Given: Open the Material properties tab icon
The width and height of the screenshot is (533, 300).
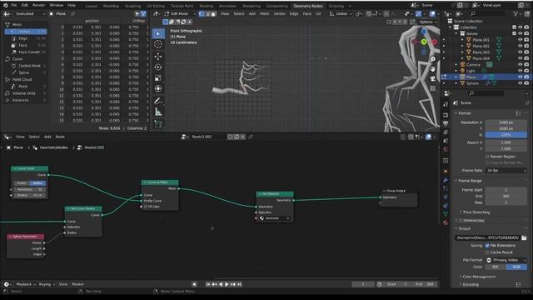Looking at the screenshot, I should point(446,222).
